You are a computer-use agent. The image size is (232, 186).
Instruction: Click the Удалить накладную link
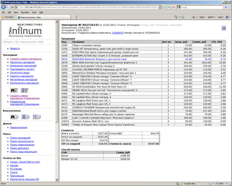click(x=22, y=76)
